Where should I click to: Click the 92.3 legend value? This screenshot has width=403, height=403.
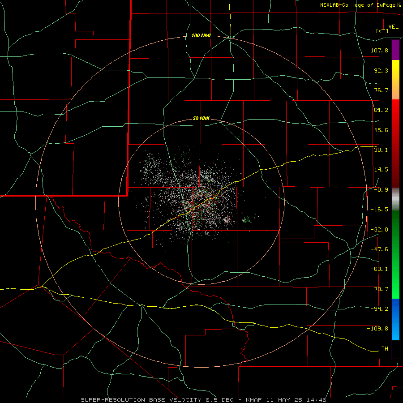(x=381, y=70)
